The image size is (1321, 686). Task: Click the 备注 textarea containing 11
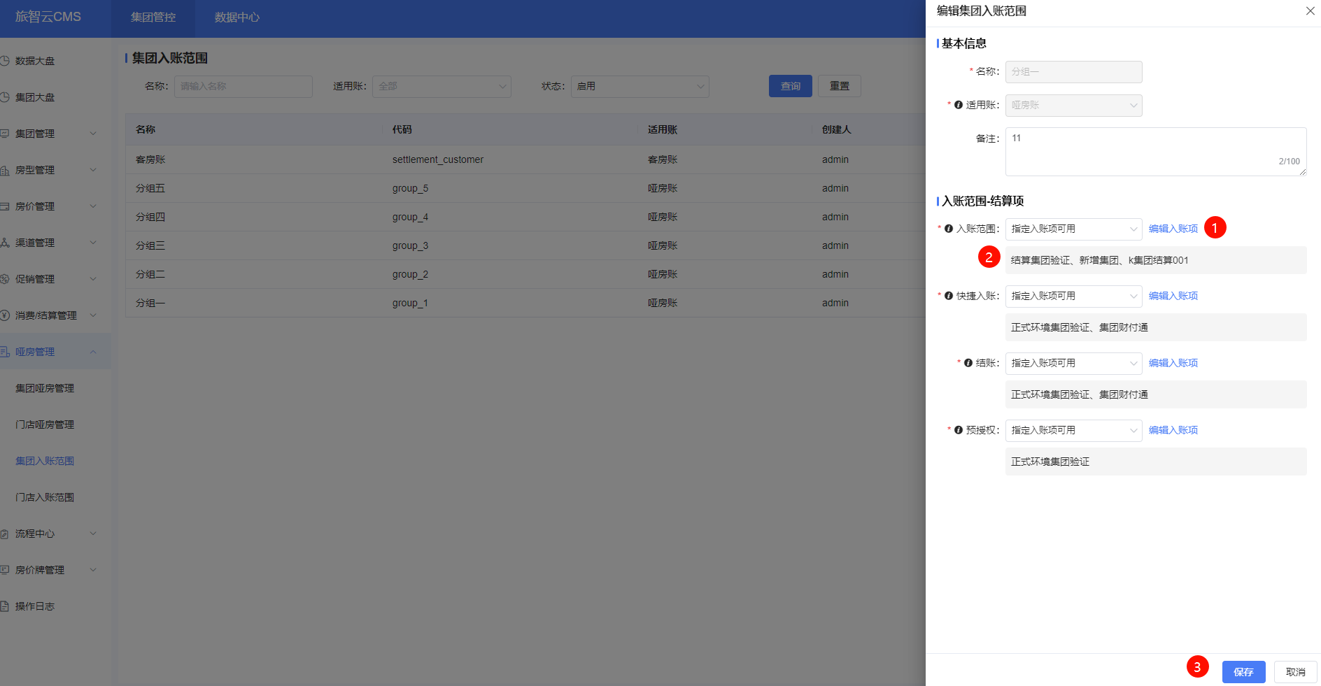[x=1156, y=152]
